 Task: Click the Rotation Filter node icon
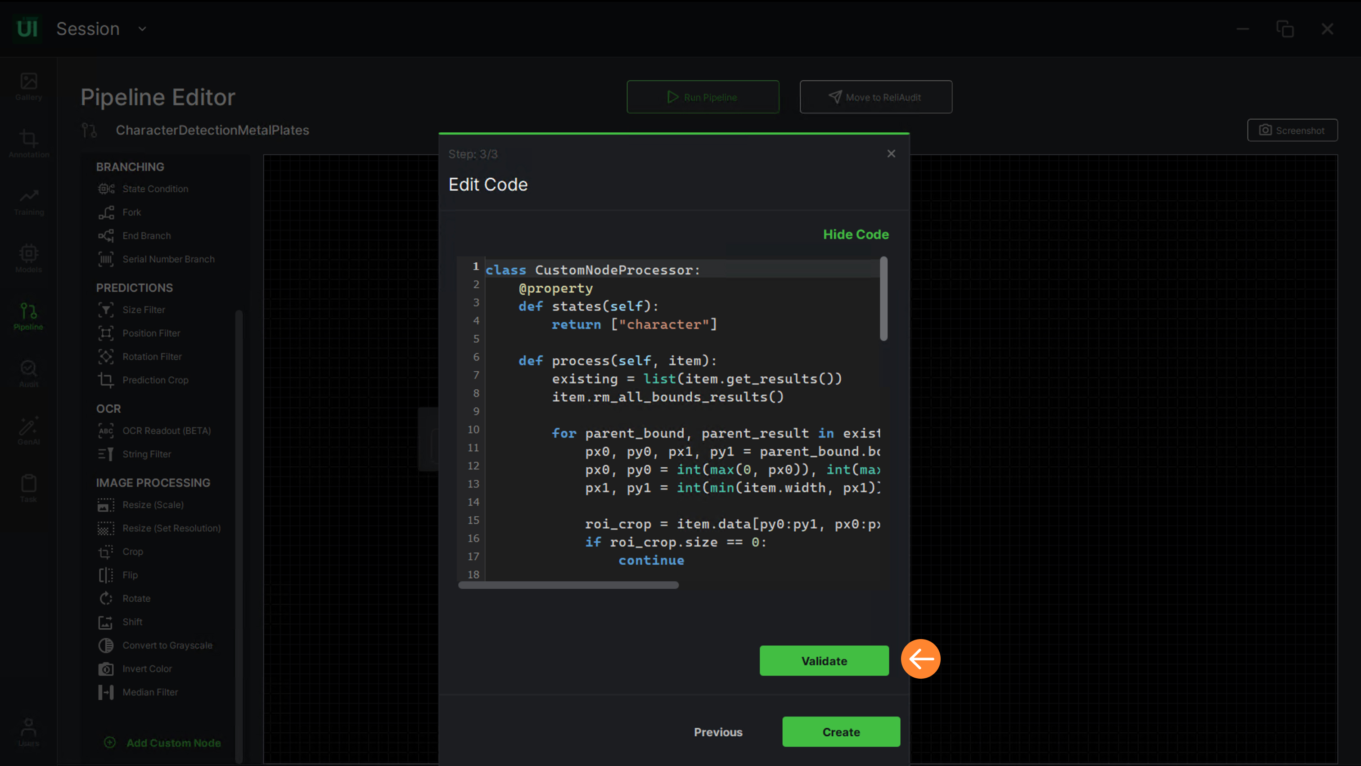pyautogui.click(x=106, y=356)
